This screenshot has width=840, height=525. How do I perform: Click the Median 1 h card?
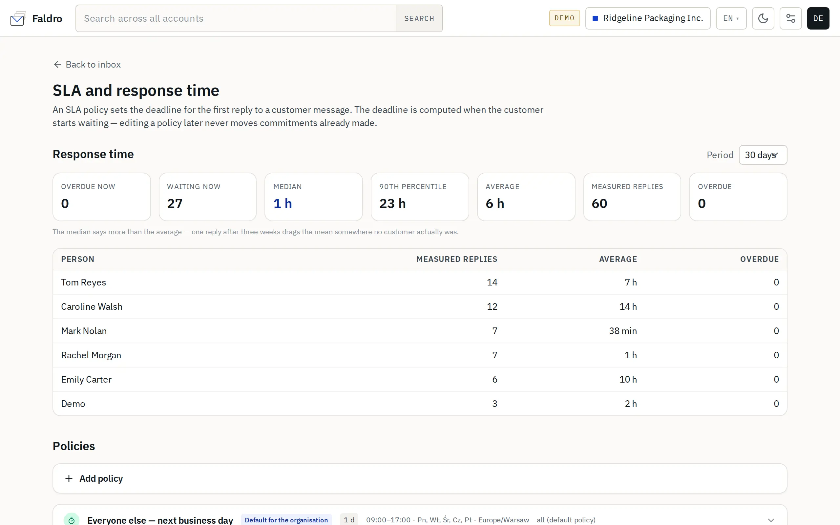pos(313,197)
